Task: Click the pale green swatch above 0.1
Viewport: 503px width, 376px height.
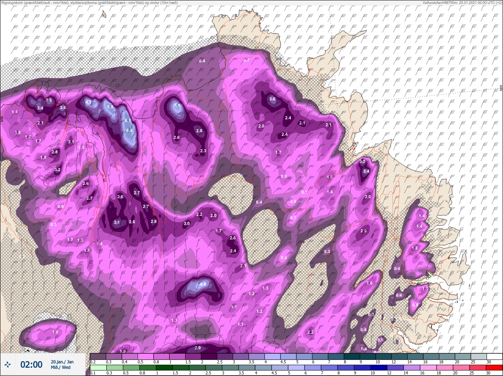Action: (98, 368)
